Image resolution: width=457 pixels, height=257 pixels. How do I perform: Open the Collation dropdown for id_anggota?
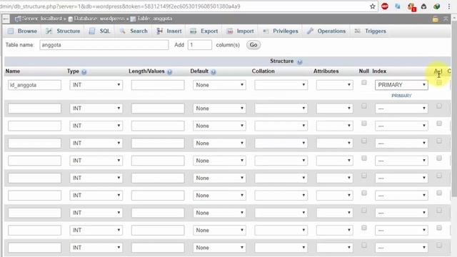pos(281,85)
